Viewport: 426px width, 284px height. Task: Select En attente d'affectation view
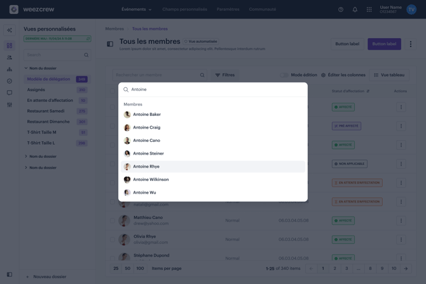(x=57, y=101)
